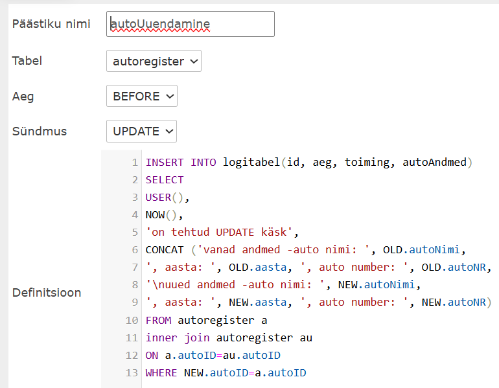
Task: Click the Definitsioon label
Action: pyautogui.click(x=47, y=293)
